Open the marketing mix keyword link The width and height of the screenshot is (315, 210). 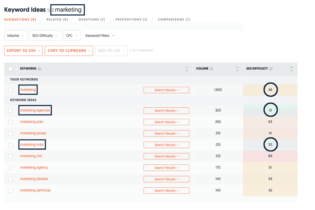click(31, 156)
